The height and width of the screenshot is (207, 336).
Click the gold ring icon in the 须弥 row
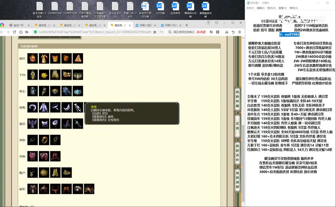[x=44, y=140]
